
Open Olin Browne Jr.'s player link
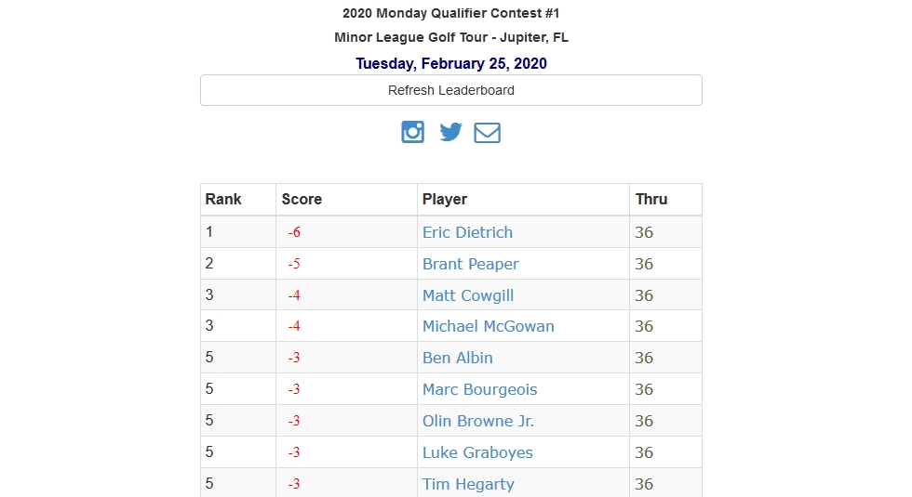[477, 420]
